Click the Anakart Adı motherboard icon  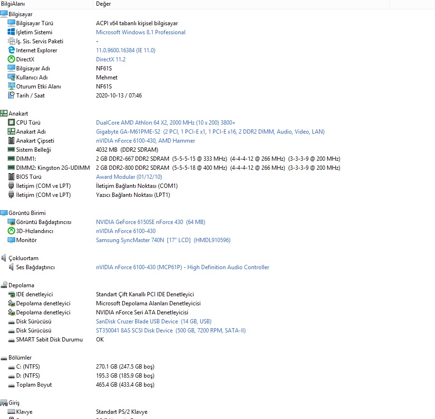tap(12, 132)
